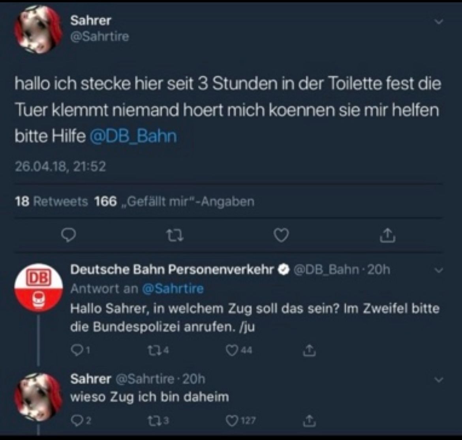Share the Deutsche Bahn reply
The width and height of the screenshot is (462, 440).
coord(310,350)
